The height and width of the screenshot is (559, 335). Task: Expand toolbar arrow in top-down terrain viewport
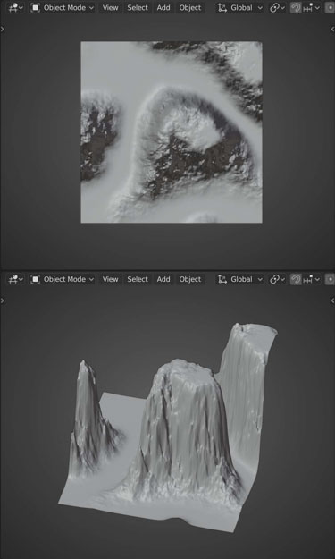3,29
